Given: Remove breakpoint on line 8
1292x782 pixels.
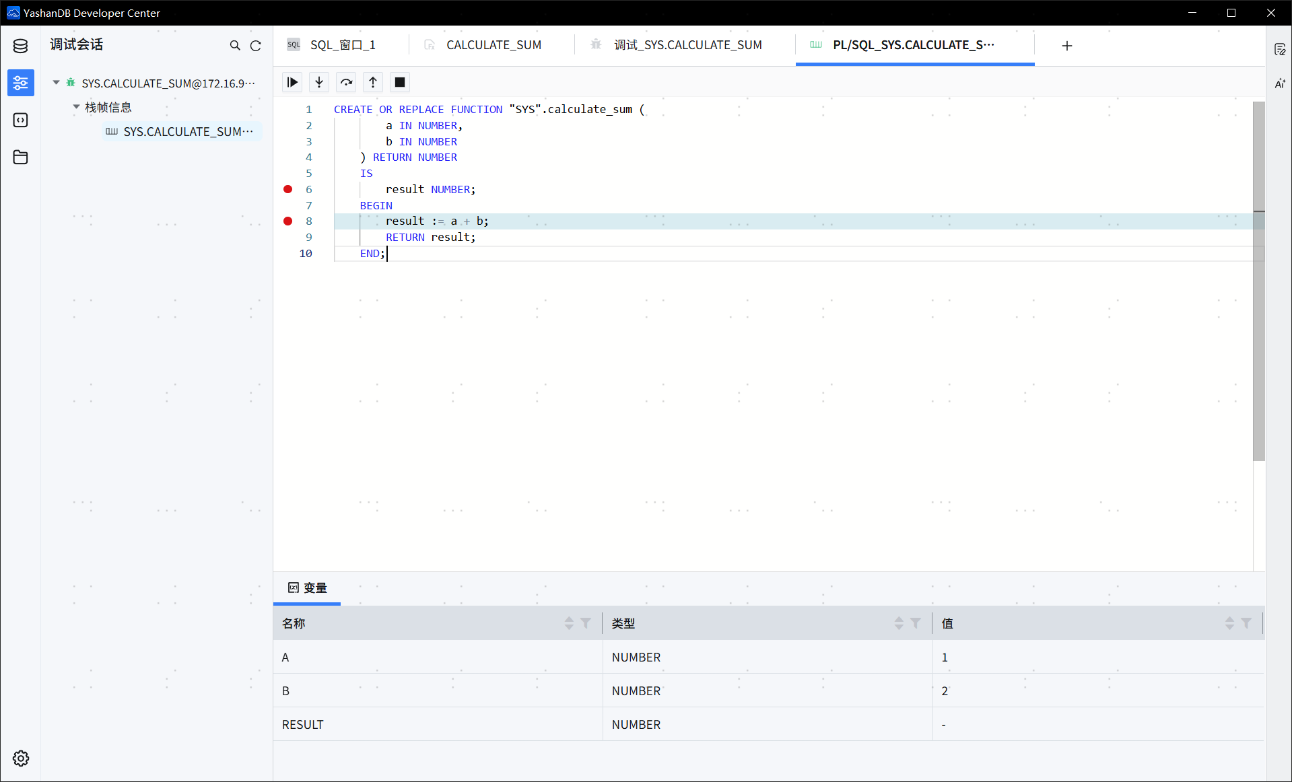Looking at the screenshot, I should click(288, 221).
